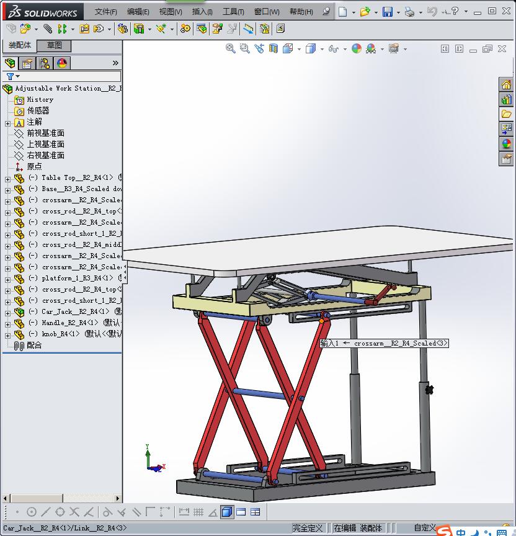Show more manager tabs via double chevron
Screen dimensions: 516x536
(x=115, y=63)
